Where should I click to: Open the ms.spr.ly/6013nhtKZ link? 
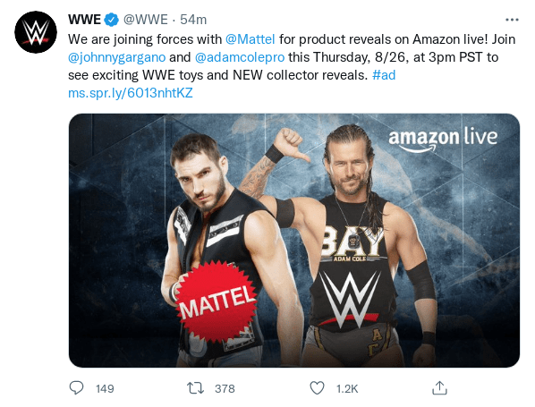point(131,93)
